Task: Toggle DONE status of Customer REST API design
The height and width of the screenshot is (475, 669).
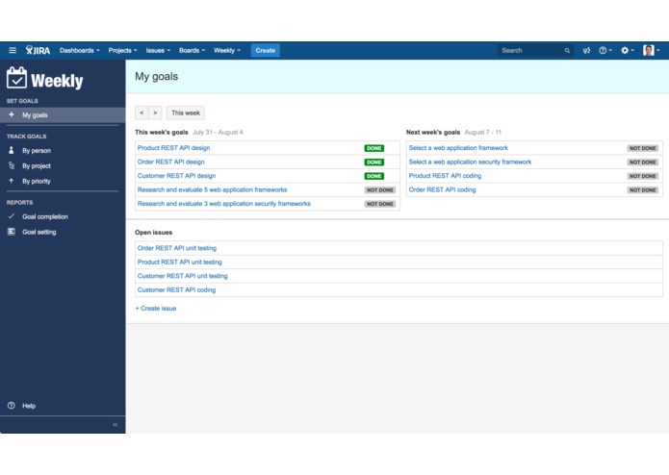Action: (374, 176)
